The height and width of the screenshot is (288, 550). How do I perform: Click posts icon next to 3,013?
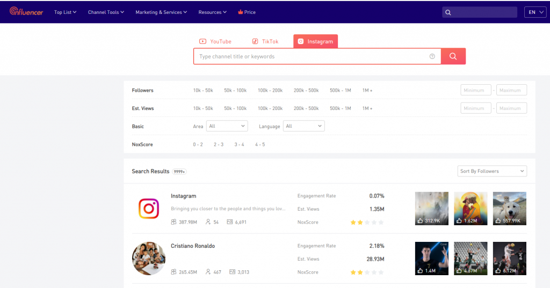(232, 272)
